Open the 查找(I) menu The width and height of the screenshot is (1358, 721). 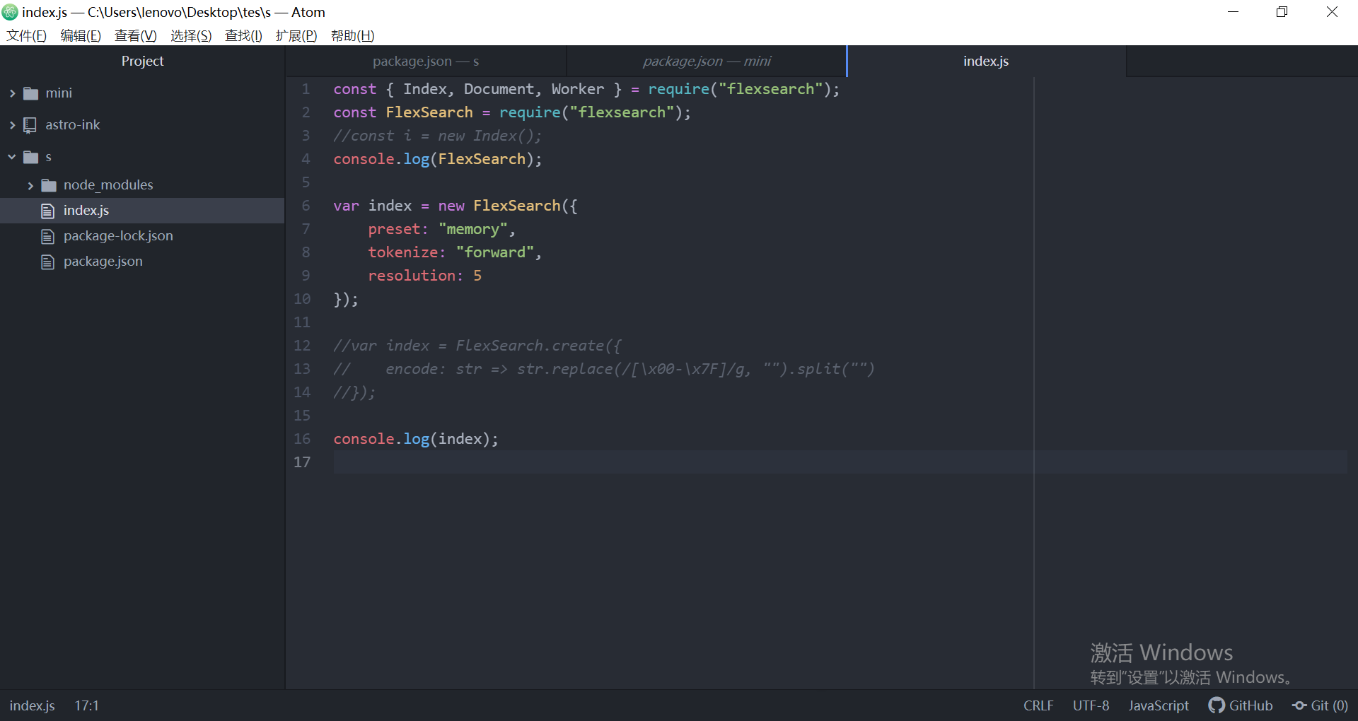(x=243, y=35)
